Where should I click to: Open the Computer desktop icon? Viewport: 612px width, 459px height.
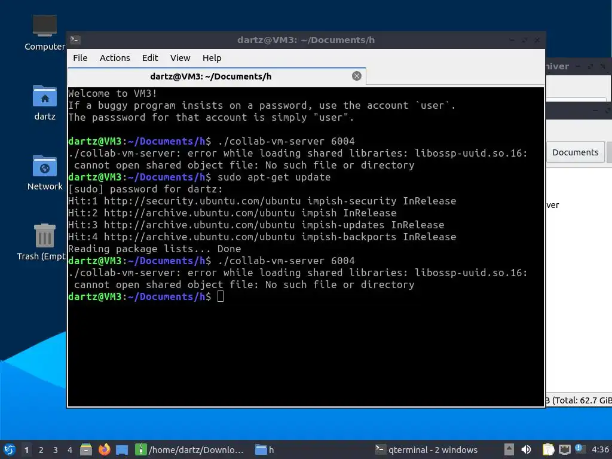(x=44, y=33)
